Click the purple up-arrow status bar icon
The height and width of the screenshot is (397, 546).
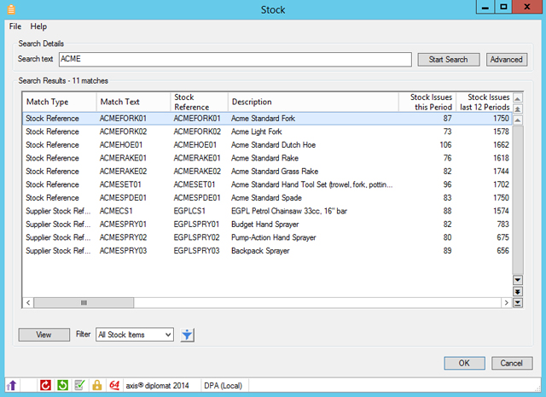click(11, 386)
